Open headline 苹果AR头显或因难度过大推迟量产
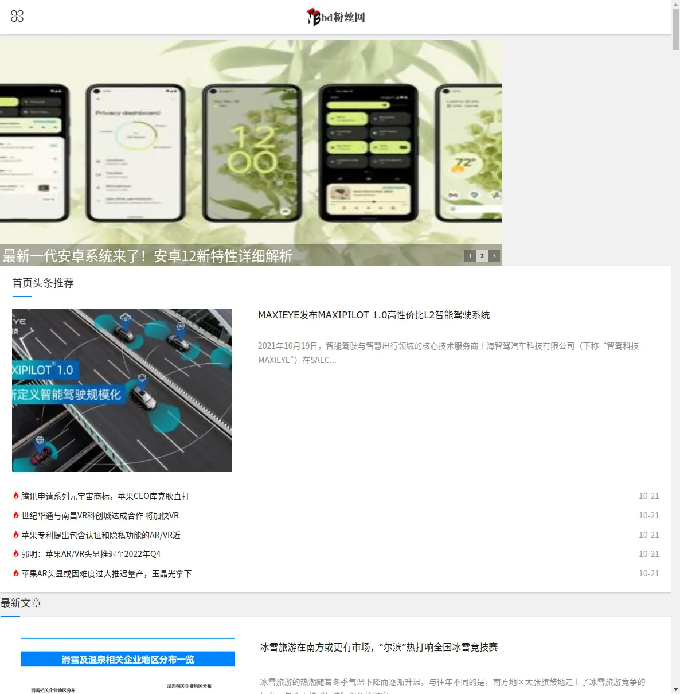 pyautogui.click(x=107, y=574)
